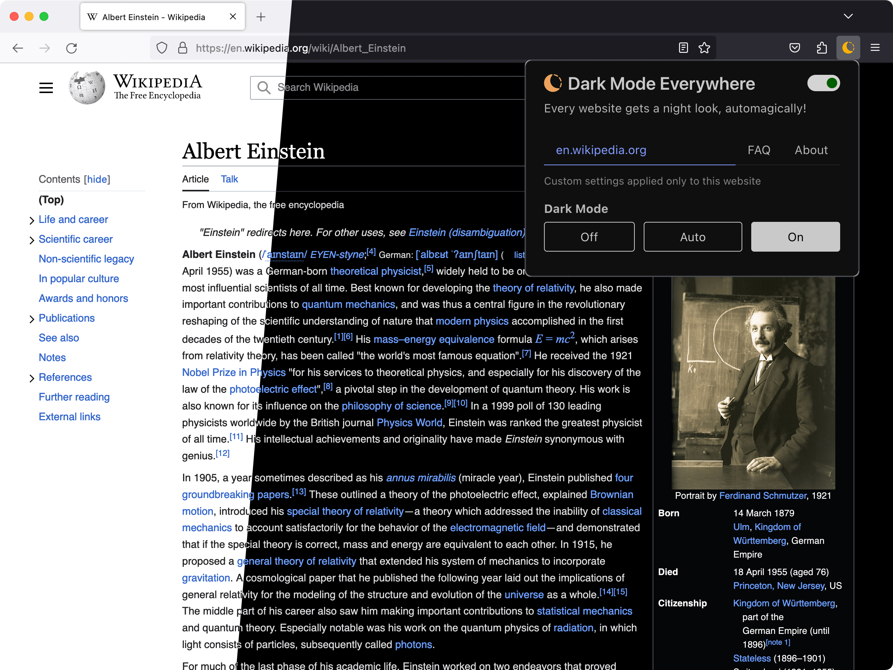
Task: Open the quantum mechanics link
Action: [x=348, y=304]
